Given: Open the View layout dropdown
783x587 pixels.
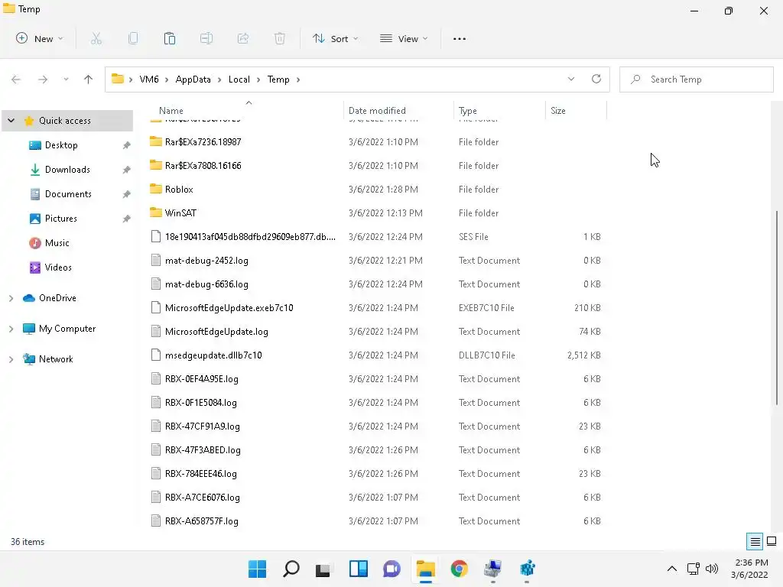Looking at the screenshot, I should [404, 38].
